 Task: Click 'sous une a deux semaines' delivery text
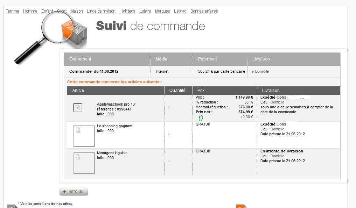pos(296,109)
